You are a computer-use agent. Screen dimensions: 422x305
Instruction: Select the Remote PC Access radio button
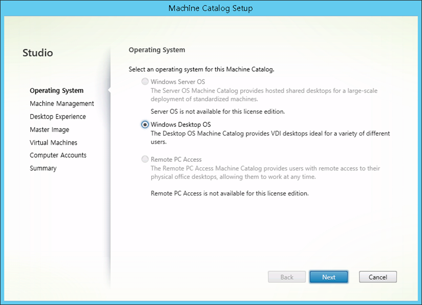pyautogui.click(x=145, y=159)
